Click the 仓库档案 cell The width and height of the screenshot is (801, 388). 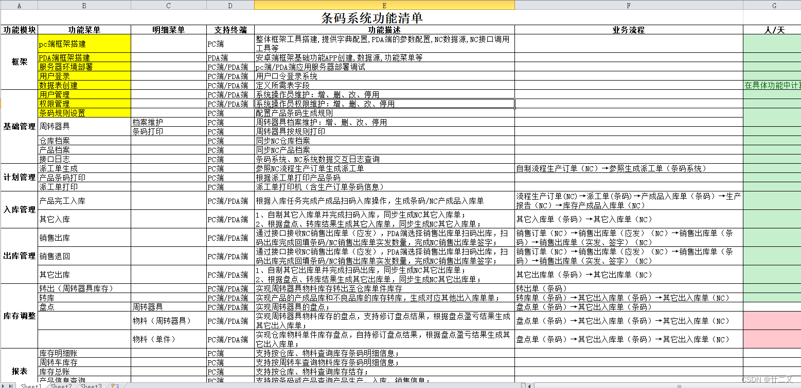click(x=84, y=141)
